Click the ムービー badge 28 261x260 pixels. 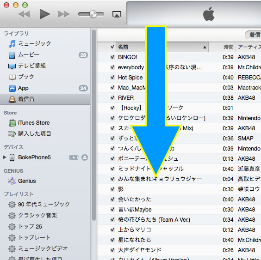(83, 55)
